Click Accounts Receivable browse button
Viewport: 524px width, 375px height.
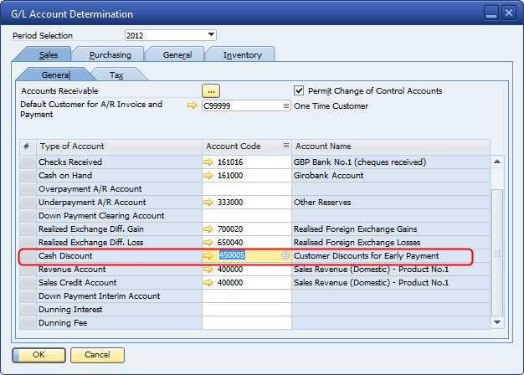[x=211, y=90]
